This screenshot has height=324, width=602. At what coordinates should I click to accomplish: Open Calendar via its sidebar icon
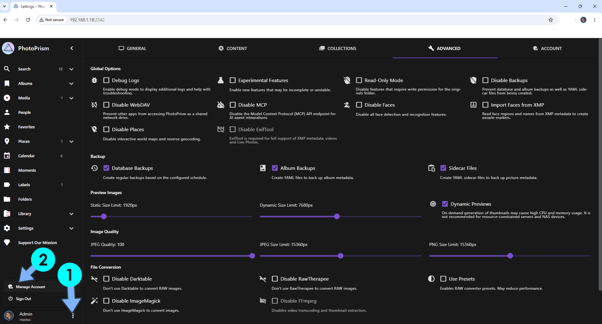[7, 156]
